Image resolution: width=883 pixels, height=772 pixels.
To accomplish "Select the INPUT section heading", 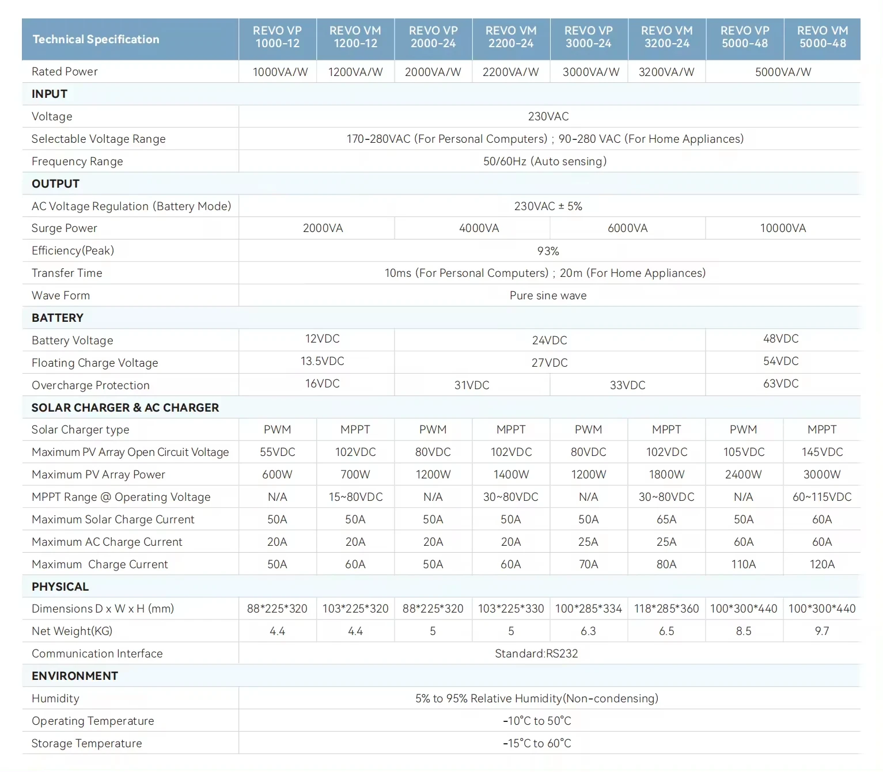I will 50,94.
